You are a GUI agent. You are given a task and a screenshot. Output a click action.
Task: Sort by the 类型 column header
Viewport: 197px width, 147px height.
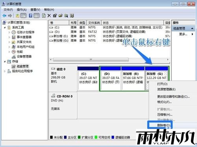pos(82,23)
